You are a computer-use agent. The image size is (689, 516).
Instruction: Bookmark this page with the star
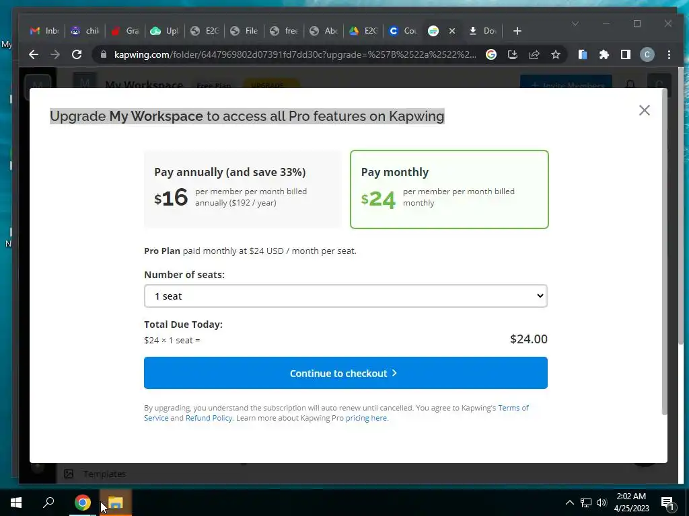(x=555, y=54)
